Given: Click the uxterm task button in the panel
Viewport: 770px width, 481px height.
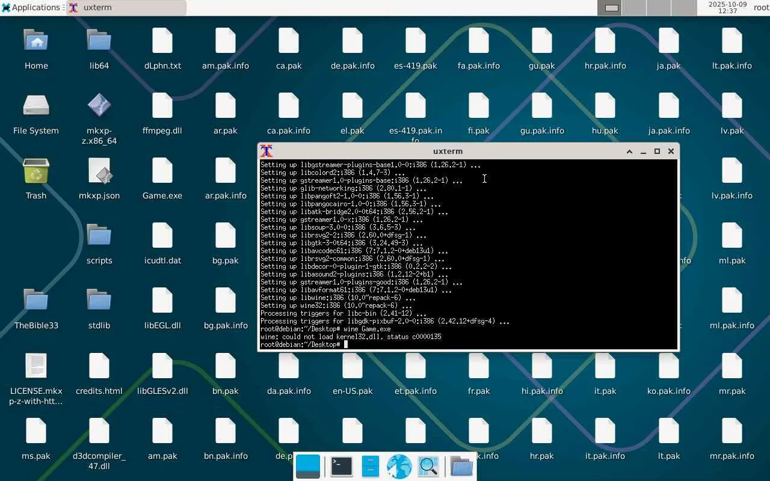Looking at the screenshot, I should 126,8.
